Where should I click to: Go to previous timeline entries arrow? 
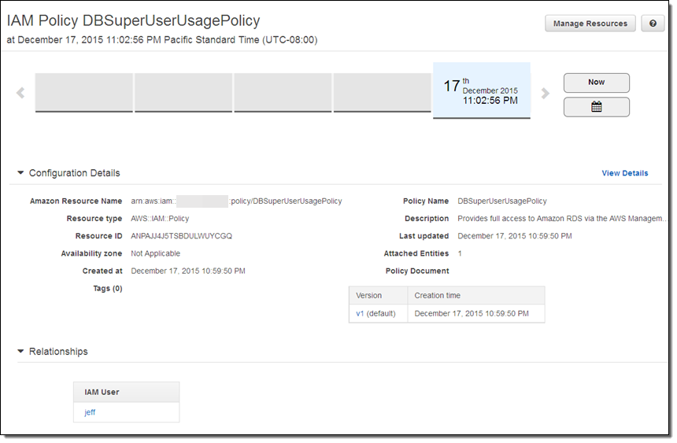[20, 93]
